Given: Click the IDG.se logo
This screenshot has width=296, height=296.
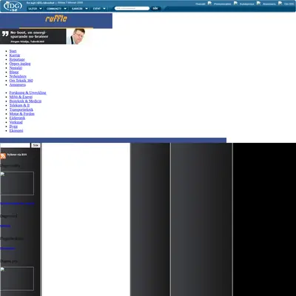Looking at the screenshot, I should pos(13,6).
